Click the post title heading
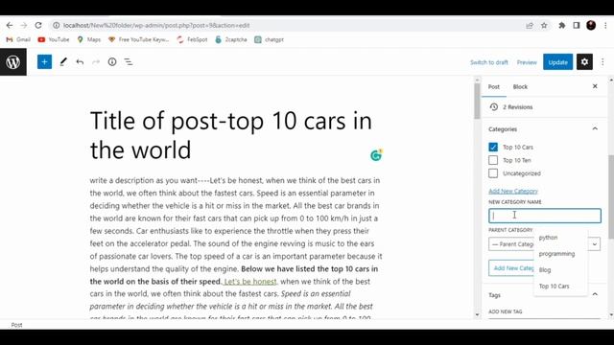Image resolution: width=614 pixels, height=345 pixels. [x=231, y=135]
